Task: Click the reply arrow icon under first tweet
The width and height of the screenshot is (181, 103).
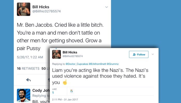Action: 28,80
